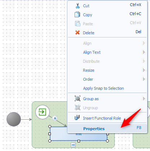Expand the Resize submenu arrow
150x151 pixels.
144,70
